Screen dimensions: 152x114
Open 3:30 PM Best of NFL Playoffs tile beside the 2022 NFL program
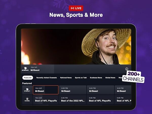[x=100, y=100]
